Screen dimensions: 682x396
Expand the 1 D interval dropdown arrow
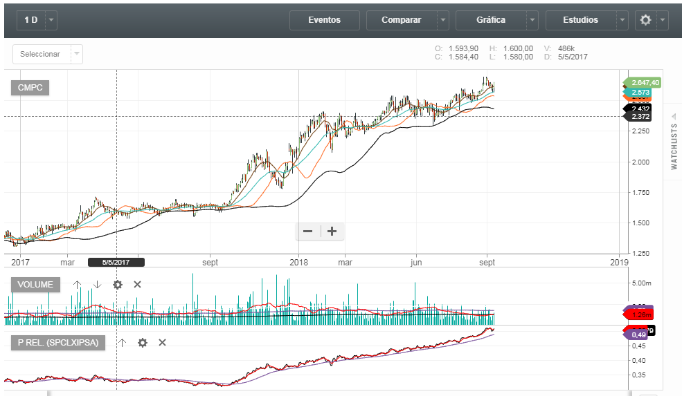pyautogui.click(x=51, y=20)
